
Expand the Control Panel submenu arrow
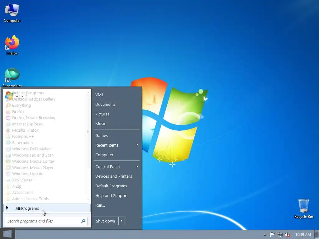tap(137, 166)
